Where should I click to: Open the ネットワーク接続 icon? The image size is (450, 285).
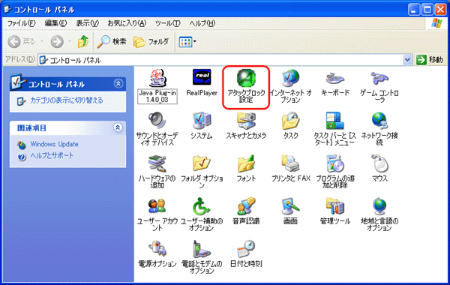click(x=379, y=128)
